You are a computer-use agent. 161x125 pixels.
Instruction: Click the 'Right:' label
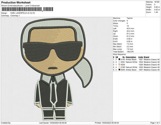pos(115,31)
